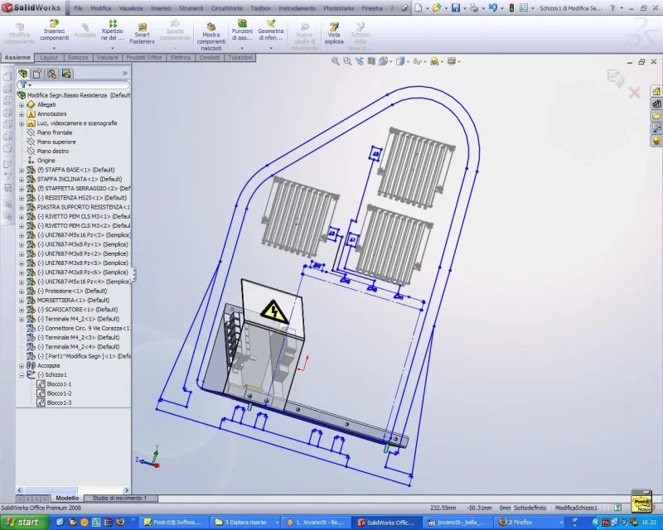Image resolution: width=663 pixels, height=530 pixels.
Task: Open the Smart Fasteners tool
Action: click(142, 34)
